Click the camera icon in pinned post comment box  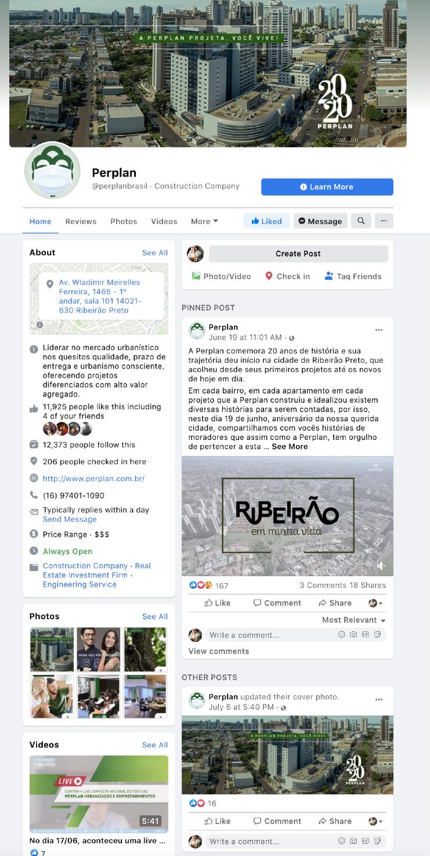point(353,635)
